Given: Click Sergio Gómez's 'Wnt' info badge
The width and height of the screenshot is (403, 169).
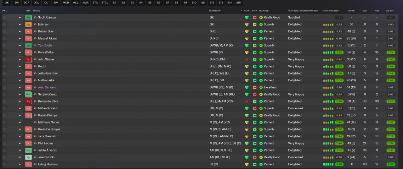Looking at the screenshot, I should (28, 94).
